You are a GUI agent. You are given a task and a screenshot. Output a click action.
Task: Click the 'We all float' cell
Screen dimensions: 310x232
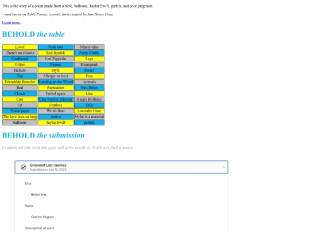click(x=56, y=111)
